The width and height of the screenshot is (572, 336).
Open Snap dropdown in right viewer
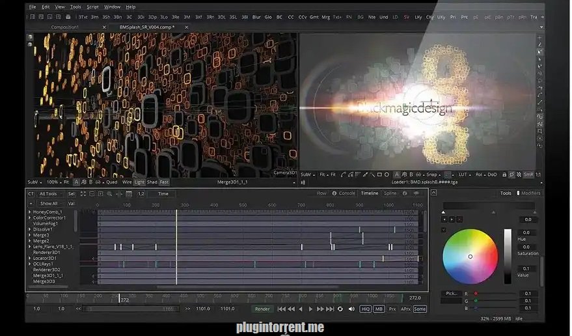433,175
